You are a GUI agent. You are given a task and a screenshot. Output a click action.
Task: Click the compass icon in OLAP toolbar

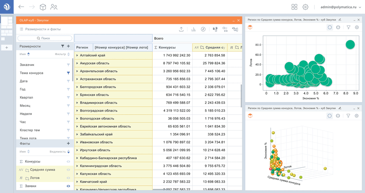[203, 29]
